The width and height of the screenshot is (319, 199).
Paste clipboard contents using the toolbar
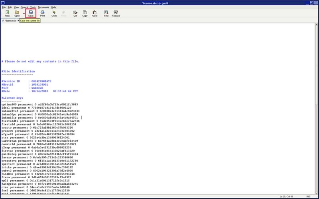coord(95,14)
